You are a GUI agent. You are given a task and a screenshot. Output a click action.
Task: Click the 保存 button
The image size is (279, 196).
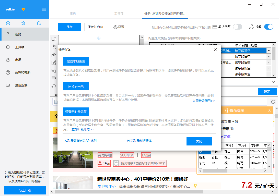click(x=69, y=27)
